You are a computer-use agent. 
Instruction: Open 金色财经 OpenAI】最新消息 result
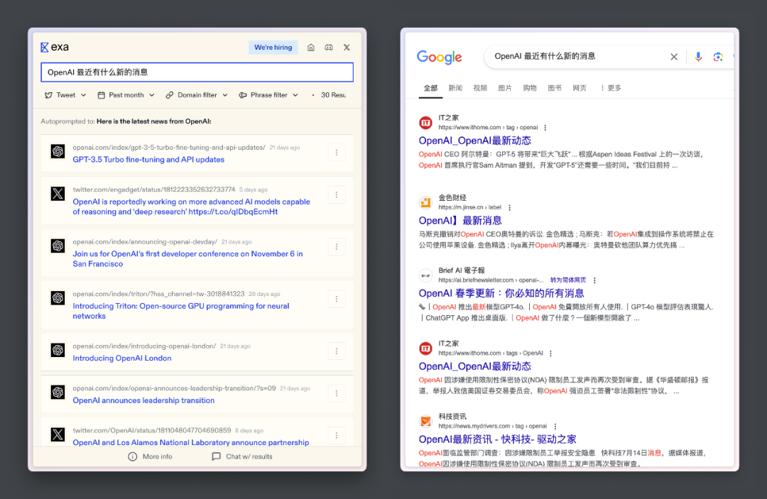coord(460,221)
